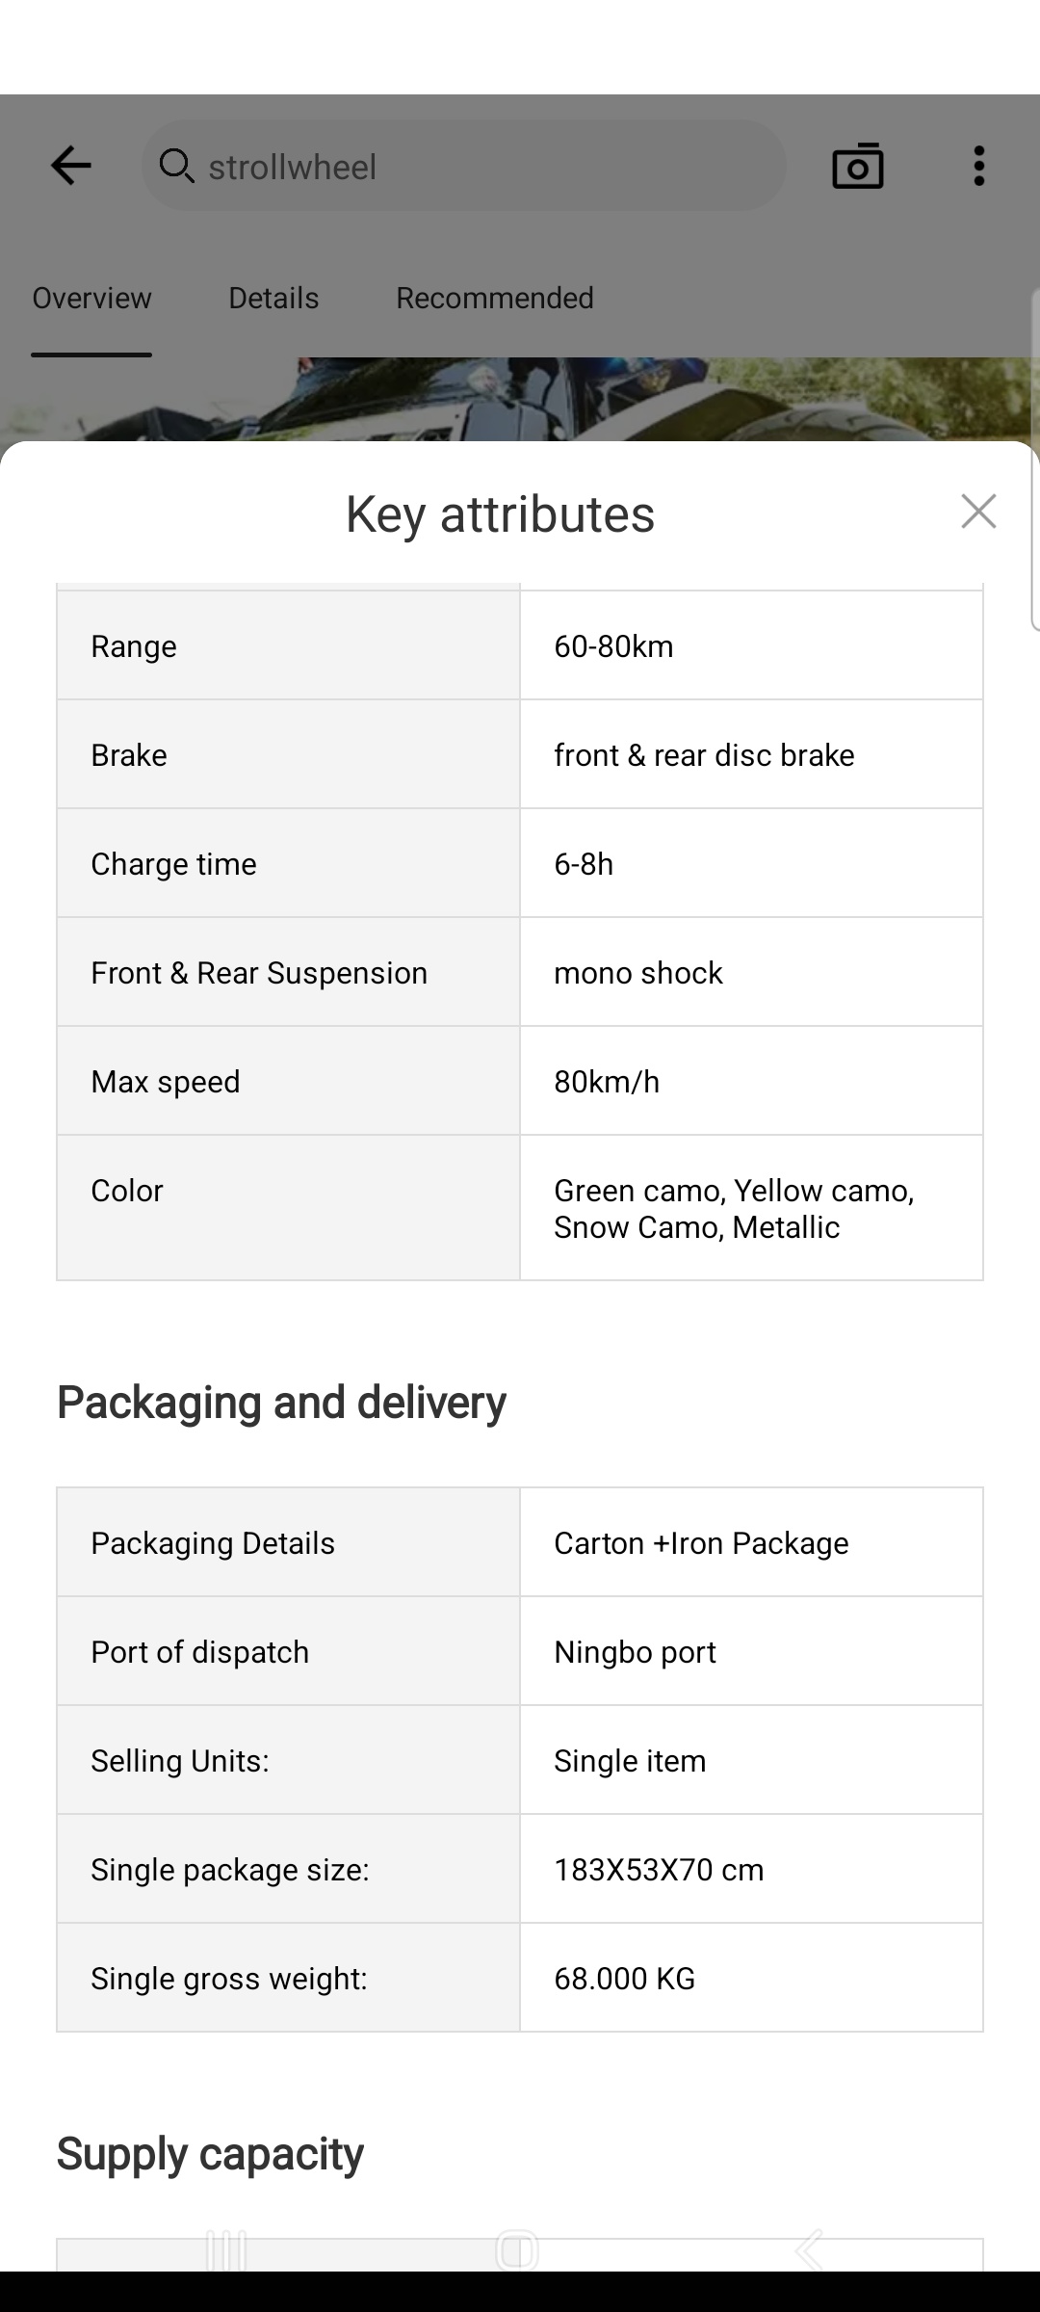Switch to the Overview tab

point(91,299)
